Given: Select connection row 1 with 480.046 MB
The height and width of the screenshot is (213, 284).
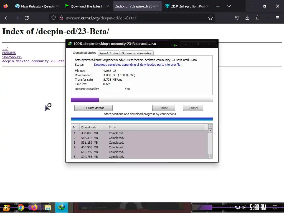Looking at the screenshot, I should tap(140, 133).
